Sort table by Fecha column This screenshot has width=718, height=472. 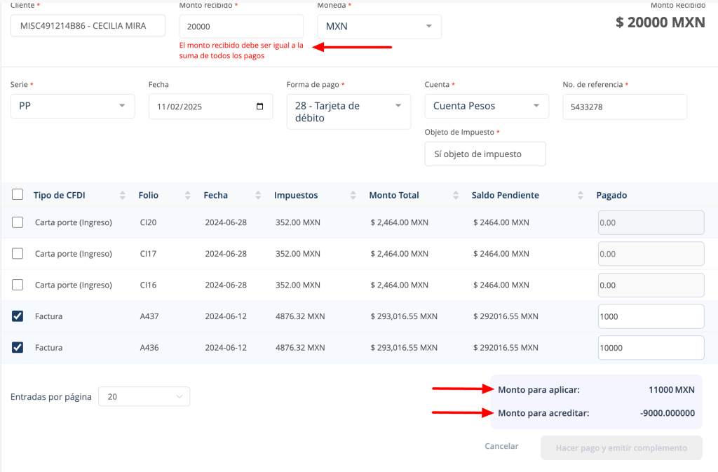(x=258, y=196)
